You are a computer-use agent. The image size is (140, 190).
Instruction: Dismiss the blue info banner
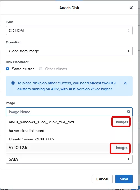[125, 83]
